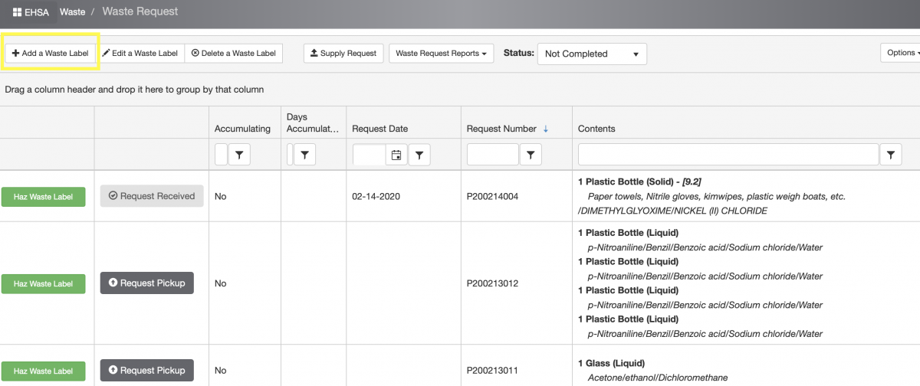The height and width of the screenshot is (386, 920).
Task: Click the EHSA grid icon
Action: [x=17, y=12]
